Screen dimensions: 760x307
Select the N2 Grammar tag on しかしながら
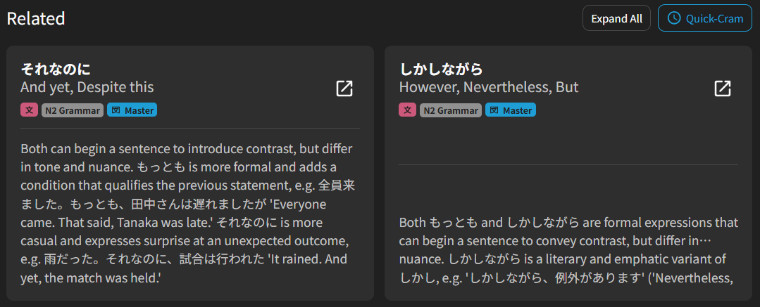click(x=451, y=110)
